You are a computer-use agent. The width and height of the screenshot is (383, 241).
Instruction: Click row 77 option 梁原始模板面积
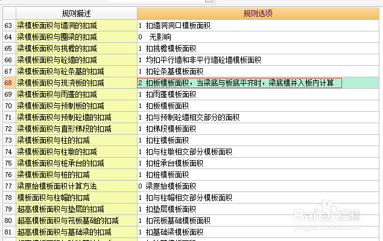258,186
